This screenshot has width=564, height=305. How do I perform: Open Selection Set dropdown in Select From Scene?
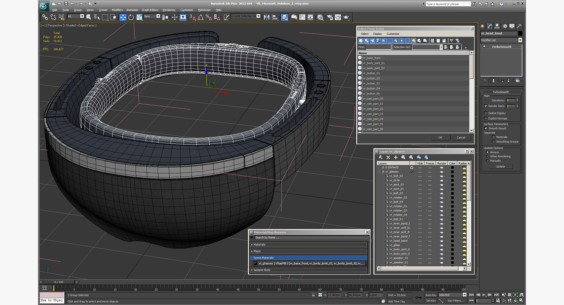click(427, 47)
